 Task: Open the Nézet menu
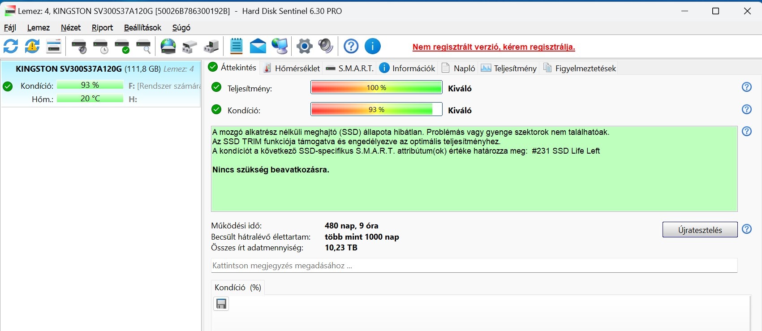click(71, 28)
